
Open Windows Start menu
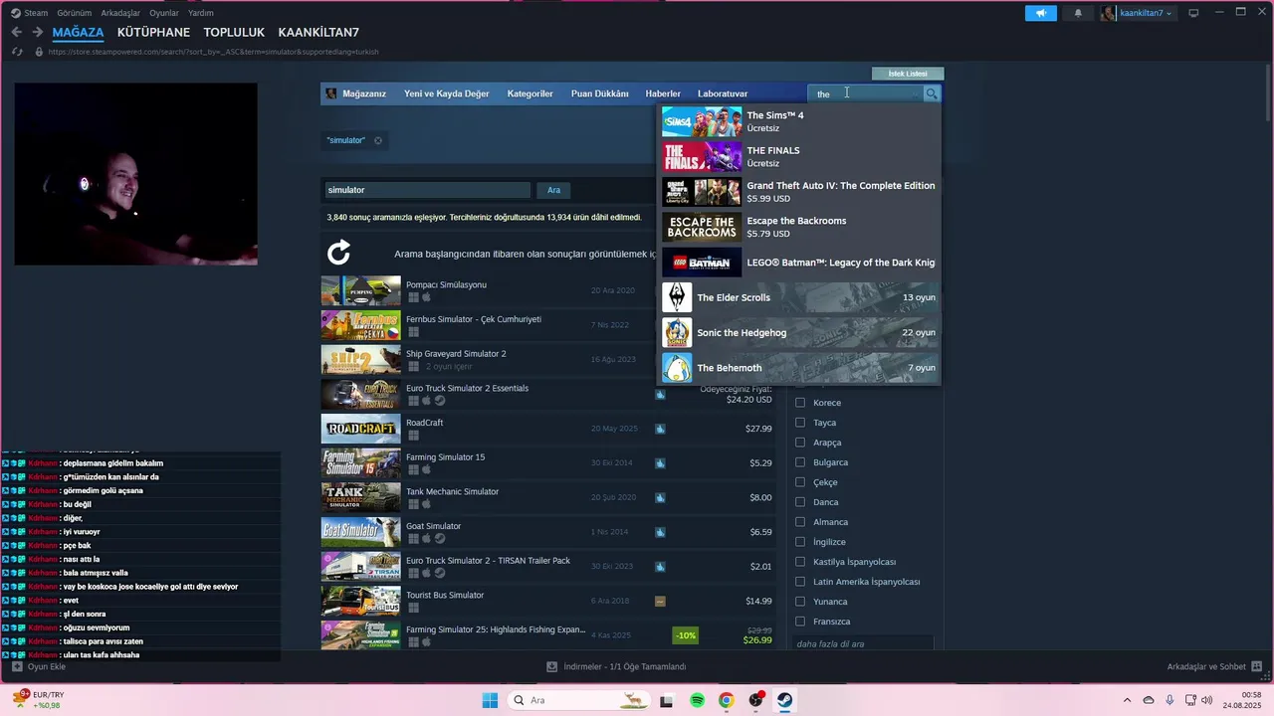(490, 700)
